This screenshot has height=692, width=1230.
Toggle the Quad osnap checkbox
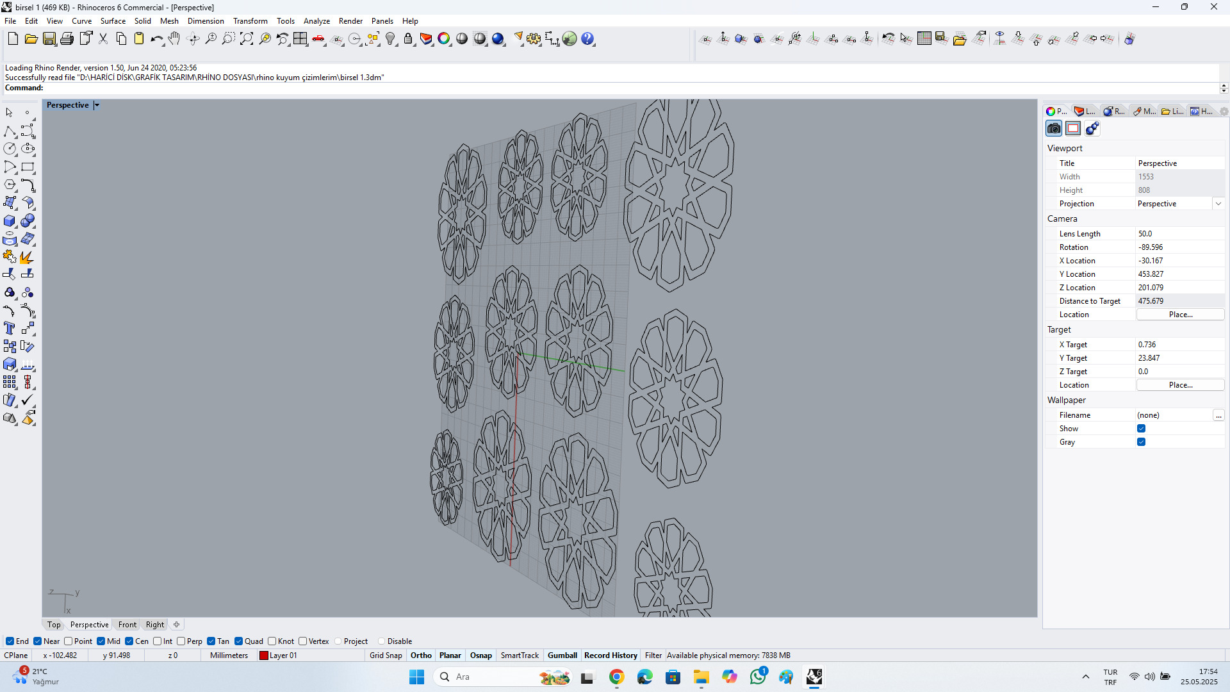pos(238,641)
